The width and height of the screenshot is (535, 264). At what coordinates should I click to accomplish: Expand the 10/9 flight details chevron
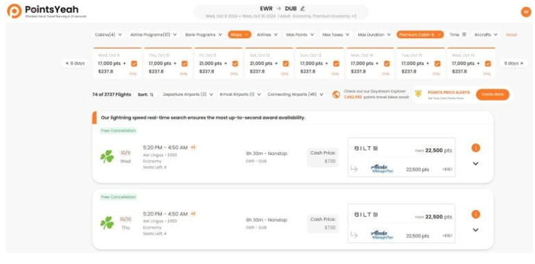pos(475,164)
